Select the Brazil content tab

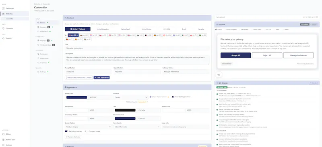[x=184, y=29]
